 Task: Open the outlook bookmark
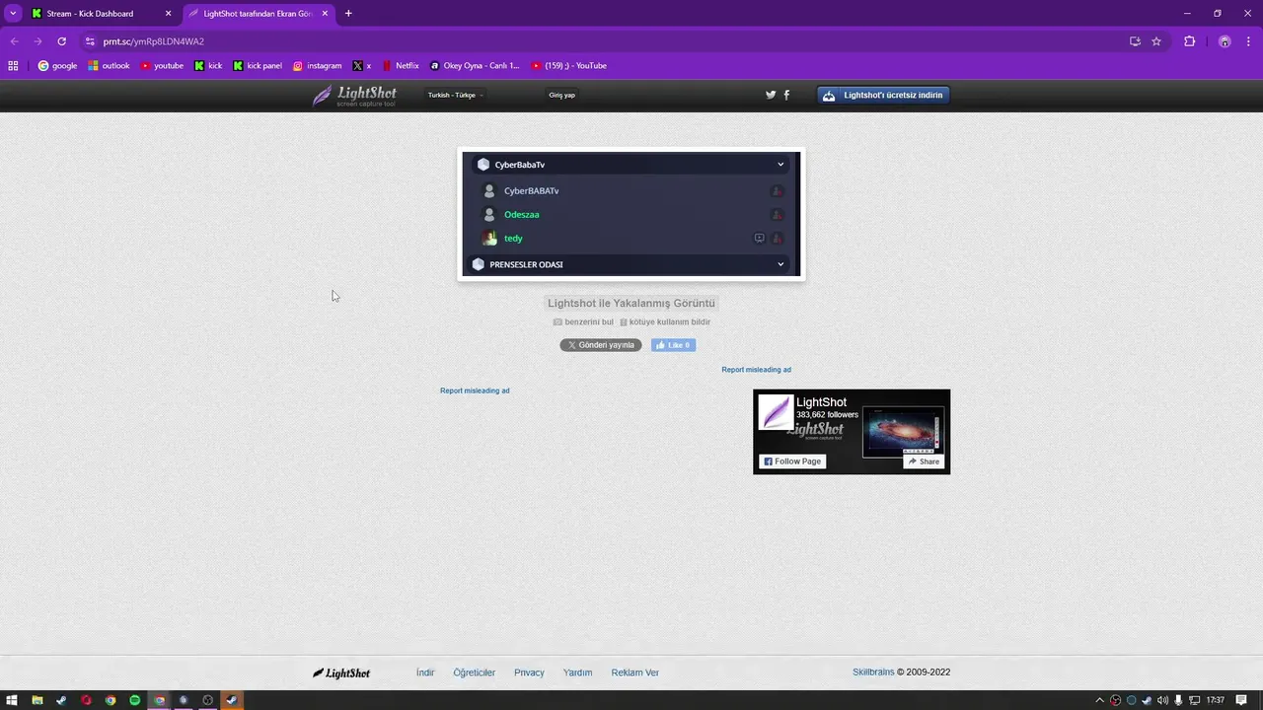point(109,66)
